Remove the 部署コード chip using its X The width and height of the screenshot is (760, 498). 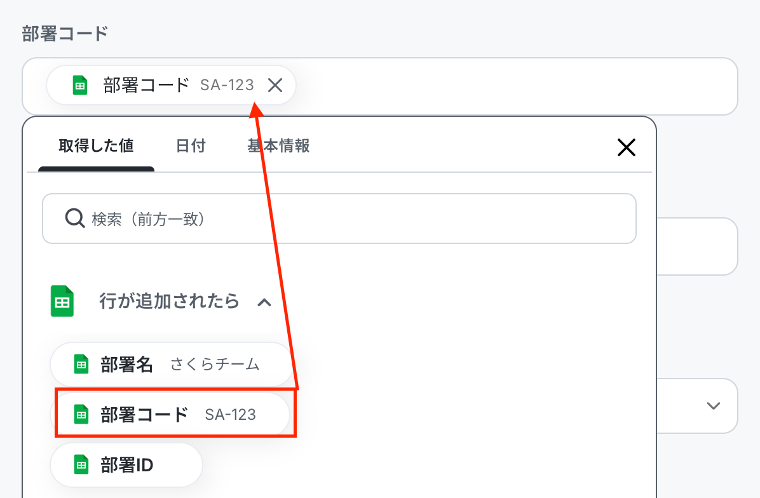[275, 85]
